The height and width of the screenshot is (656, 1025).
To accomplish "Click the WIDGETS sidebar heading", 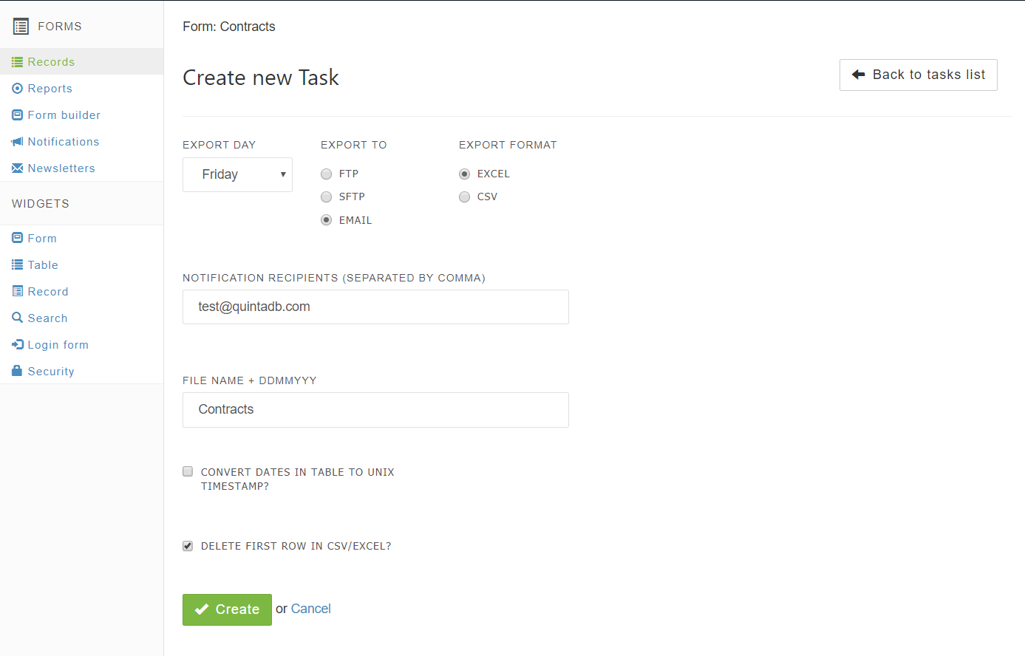I will 41,204.
